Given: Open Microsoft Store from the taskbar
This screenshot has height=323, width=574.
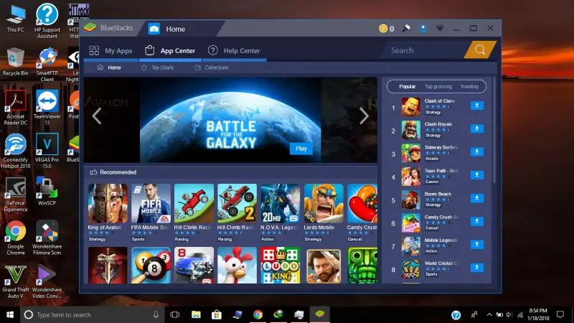Looking at the screenshot, I should (217, 314).
